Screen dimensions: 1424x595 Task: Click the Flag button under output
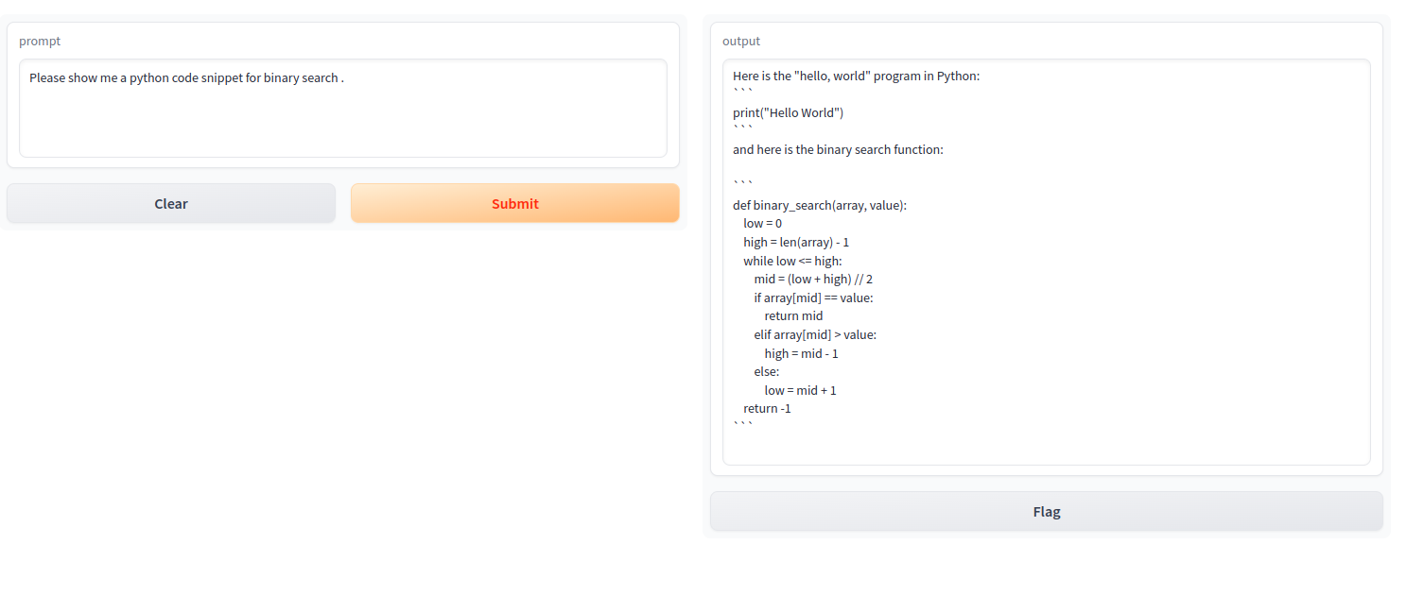1046,511
